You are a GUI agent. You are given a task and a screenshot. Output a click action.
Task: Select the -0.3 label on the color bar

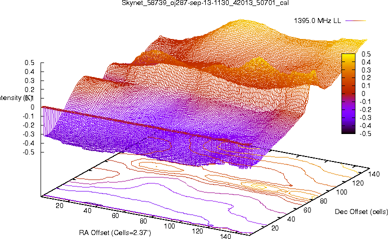(x=365, y=117)
